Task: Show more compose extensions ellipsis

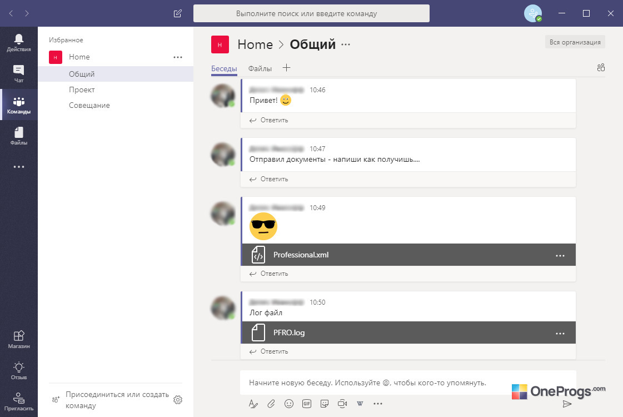Action: tap(378, 404)
